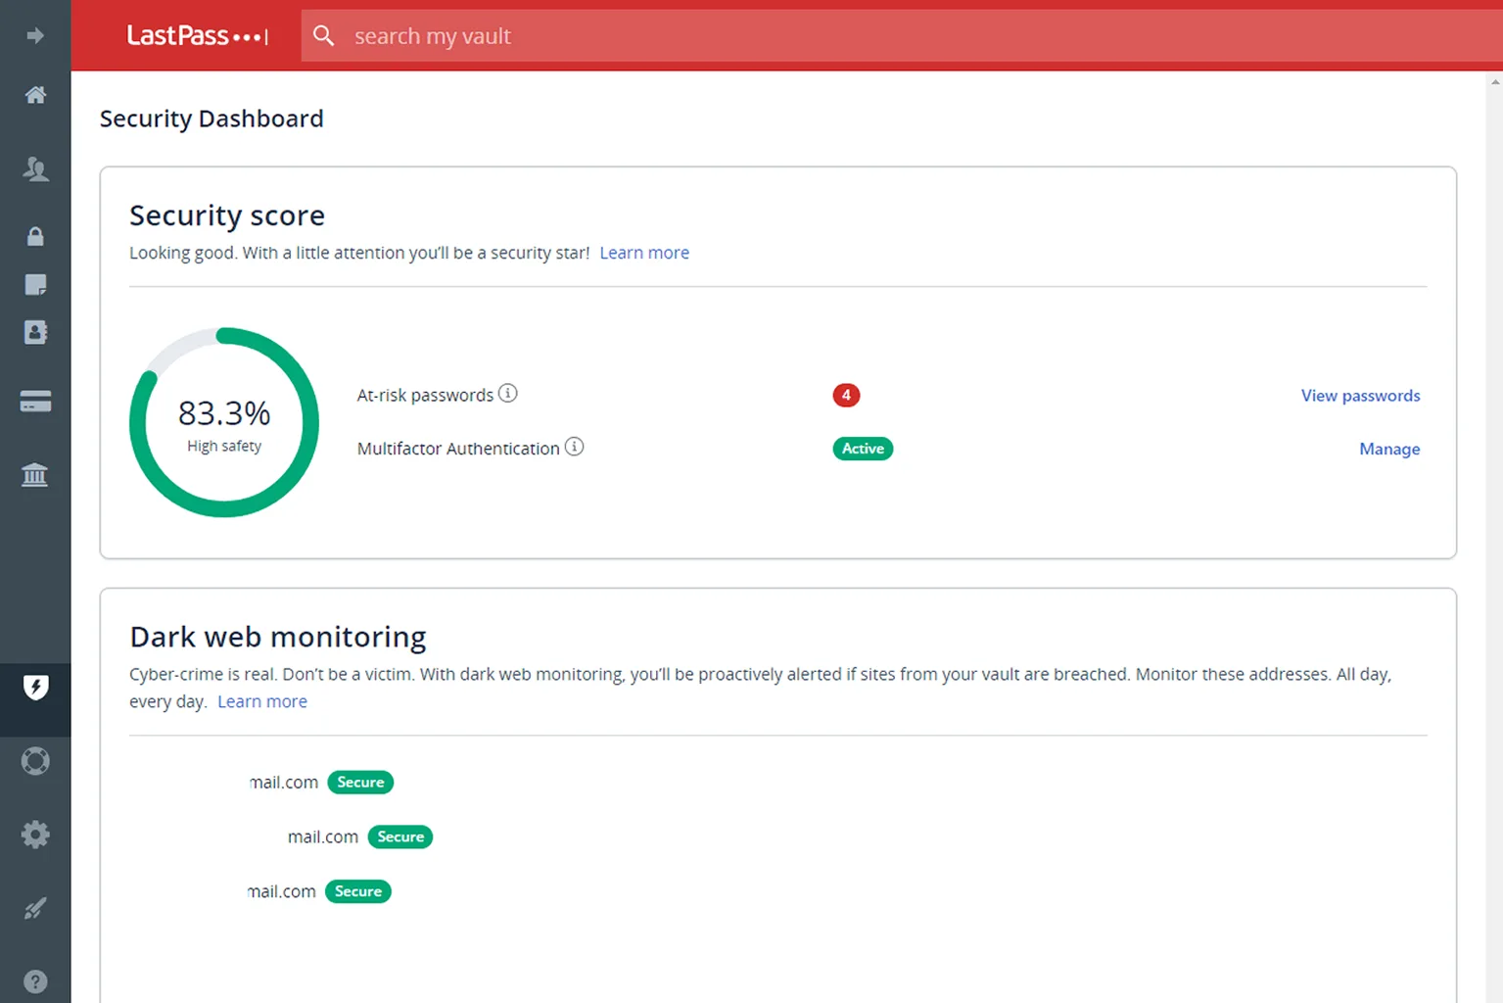Click the 83.3% security score ring
This screenshot has height=1003, width=1503.
224,422
